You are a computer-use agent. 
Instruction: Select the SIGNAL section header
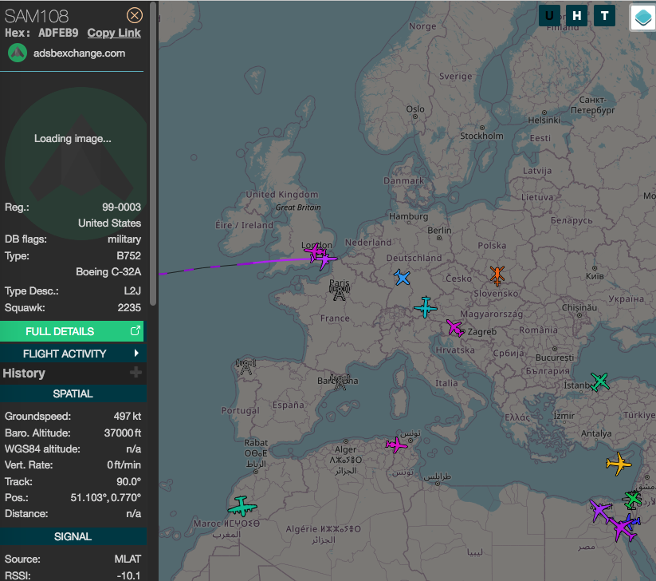(x=73, y=536)
